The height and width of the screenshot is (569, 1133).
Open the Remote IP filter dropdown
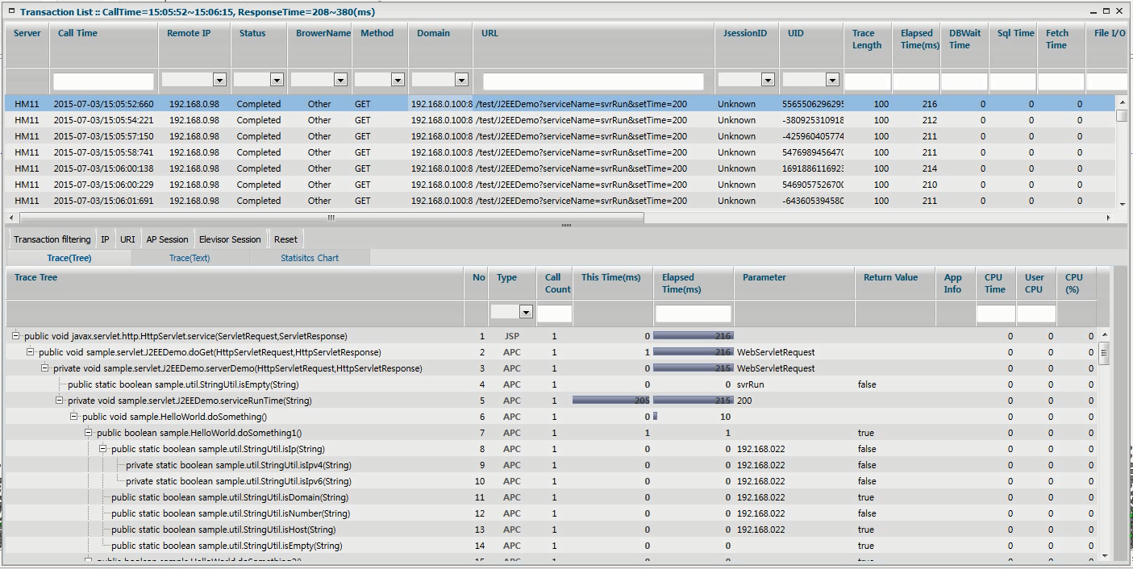pyautogui.click(x=219, y=81)
